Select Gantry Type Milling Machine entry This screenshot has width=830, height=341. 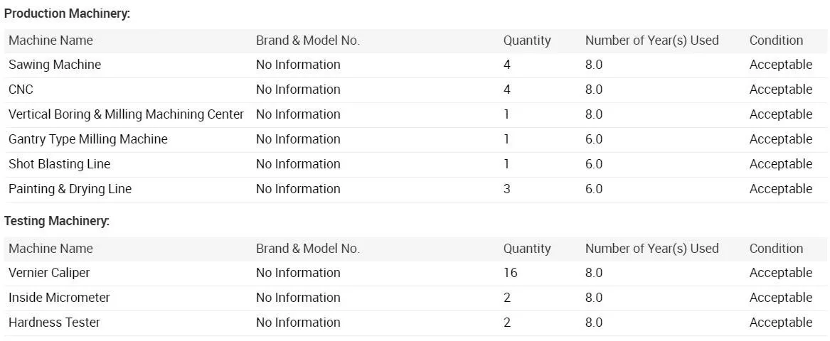88,139
